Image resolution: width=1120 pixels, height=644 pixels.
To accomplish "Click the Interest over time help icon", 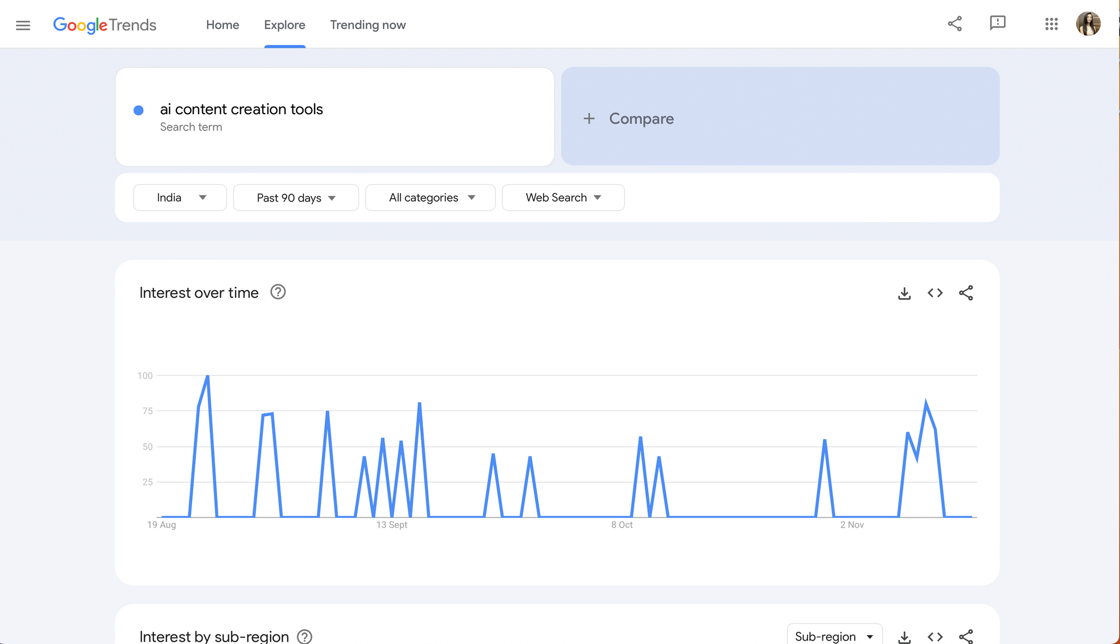I will [x=278, y=292].
